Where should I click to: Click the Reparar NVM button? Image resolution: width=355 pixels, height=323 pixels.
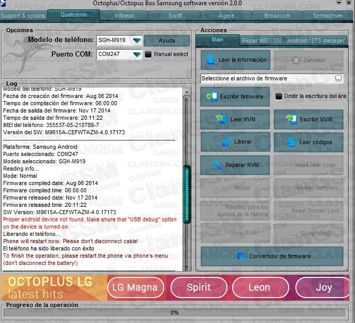(x=235, y=165)
